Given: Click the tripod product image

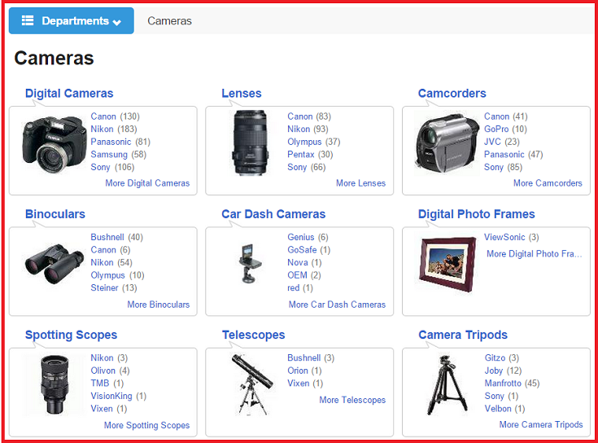Looking at the screenshot, I should tap(447, 384).
